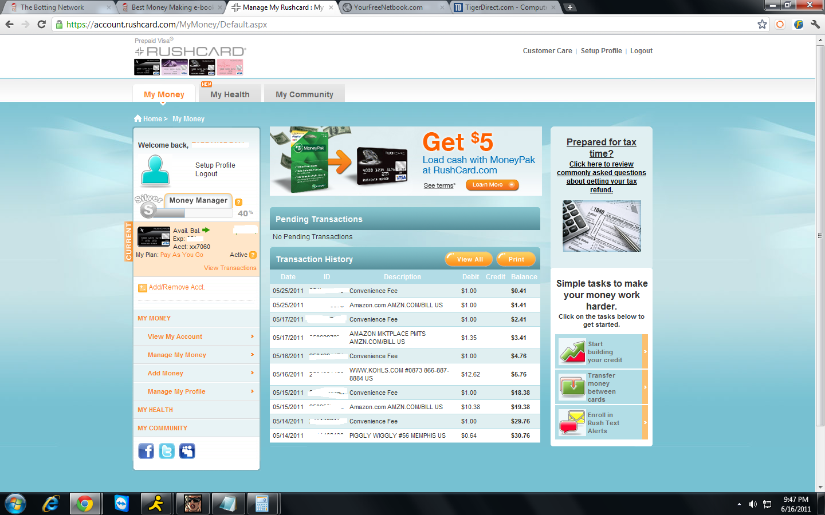Open a new tab with the plus button

pyautogui.click(x=569, y=7)
